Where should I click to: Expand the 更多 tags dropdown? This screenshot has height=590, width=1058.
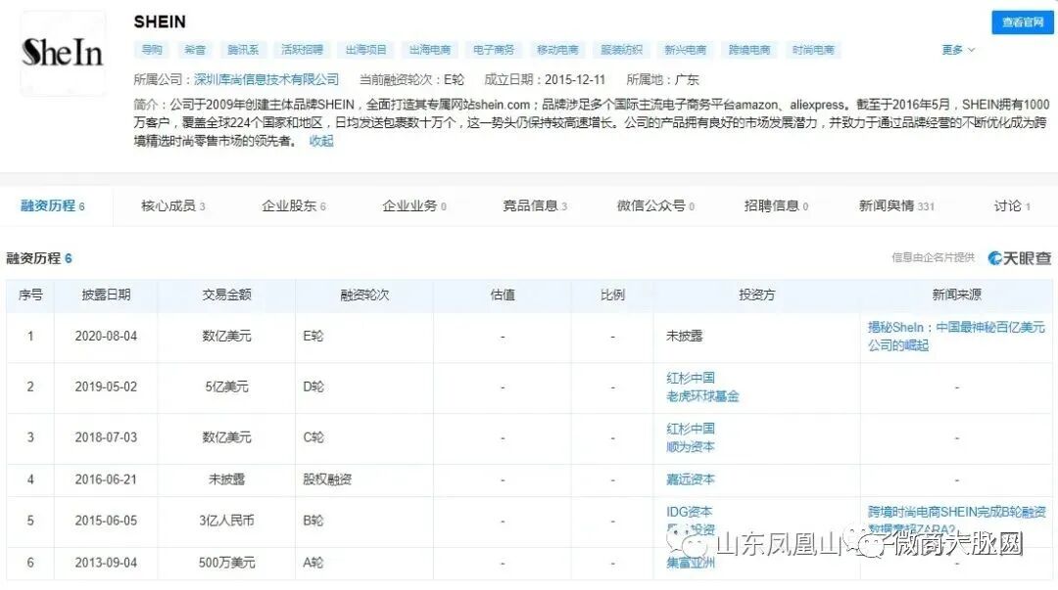957,50
